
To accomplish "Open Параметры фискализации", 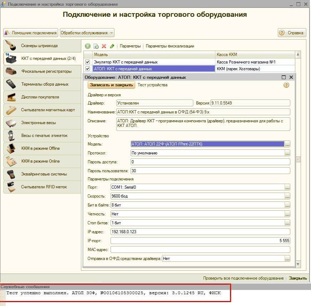I will pos(170,46).
